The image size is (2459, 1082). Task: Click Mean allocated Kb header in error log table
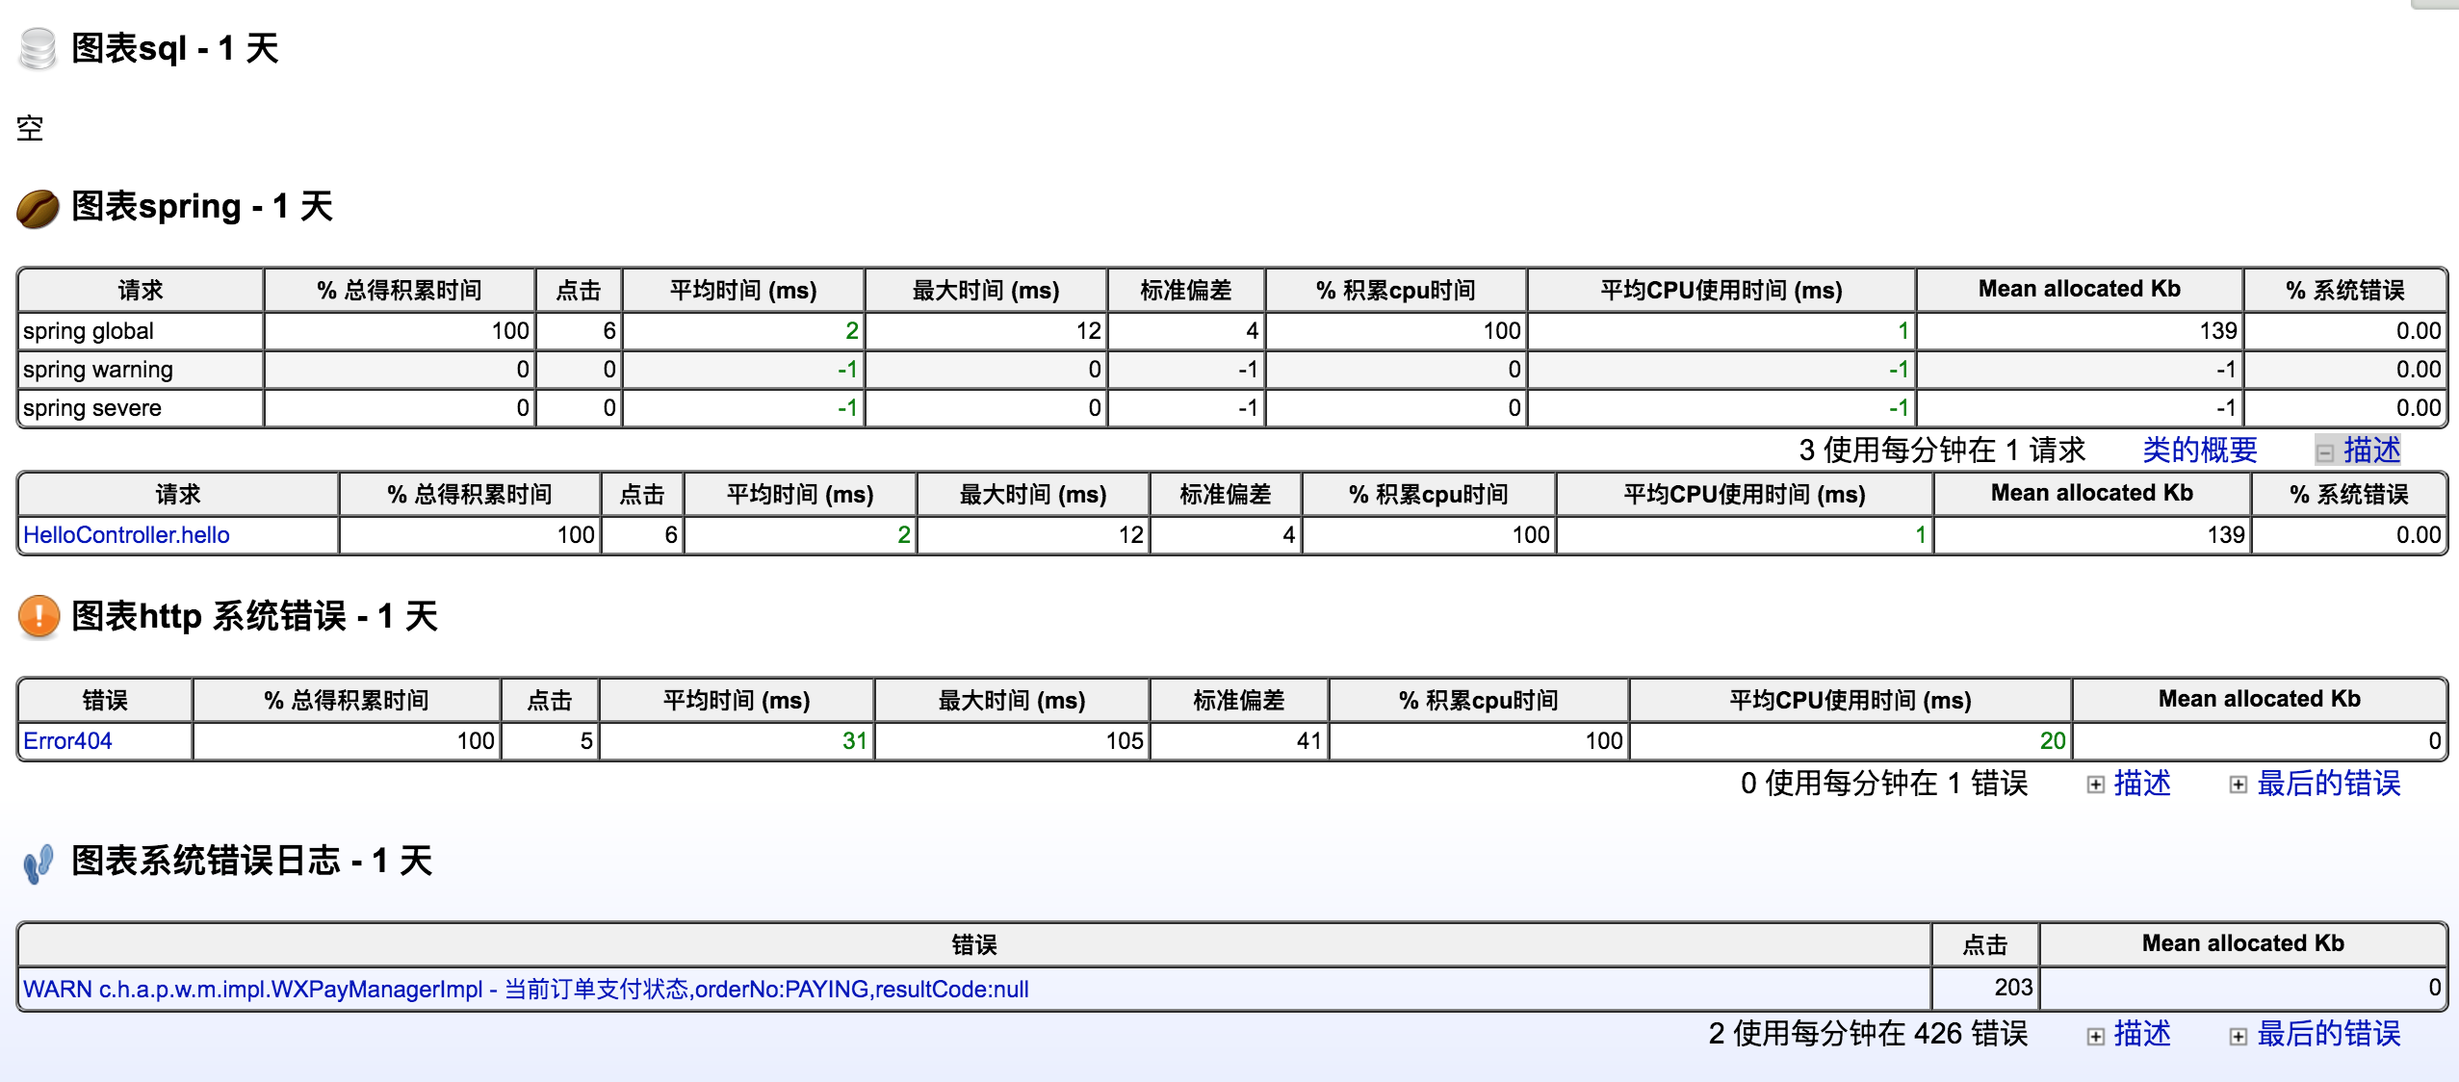[2243, 944]
